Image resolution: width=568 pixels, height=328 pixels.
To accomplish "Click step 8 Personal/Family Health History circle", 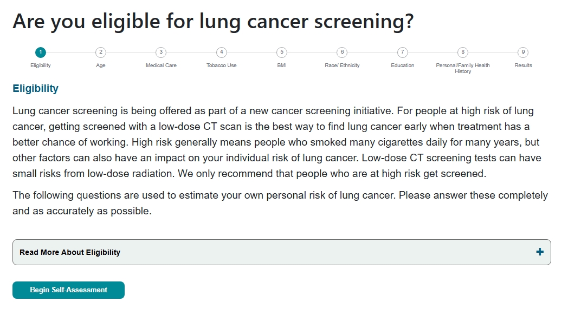I will (x=463, y=53).
